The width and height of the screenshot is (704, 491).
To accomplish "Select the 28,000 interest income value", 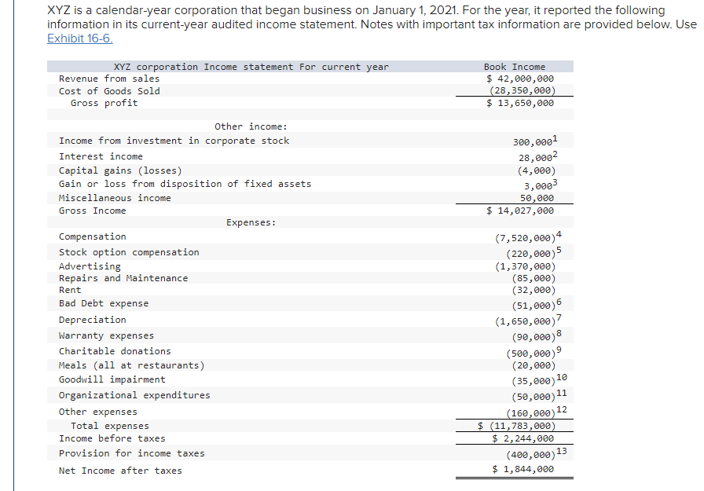I will 535,158.
